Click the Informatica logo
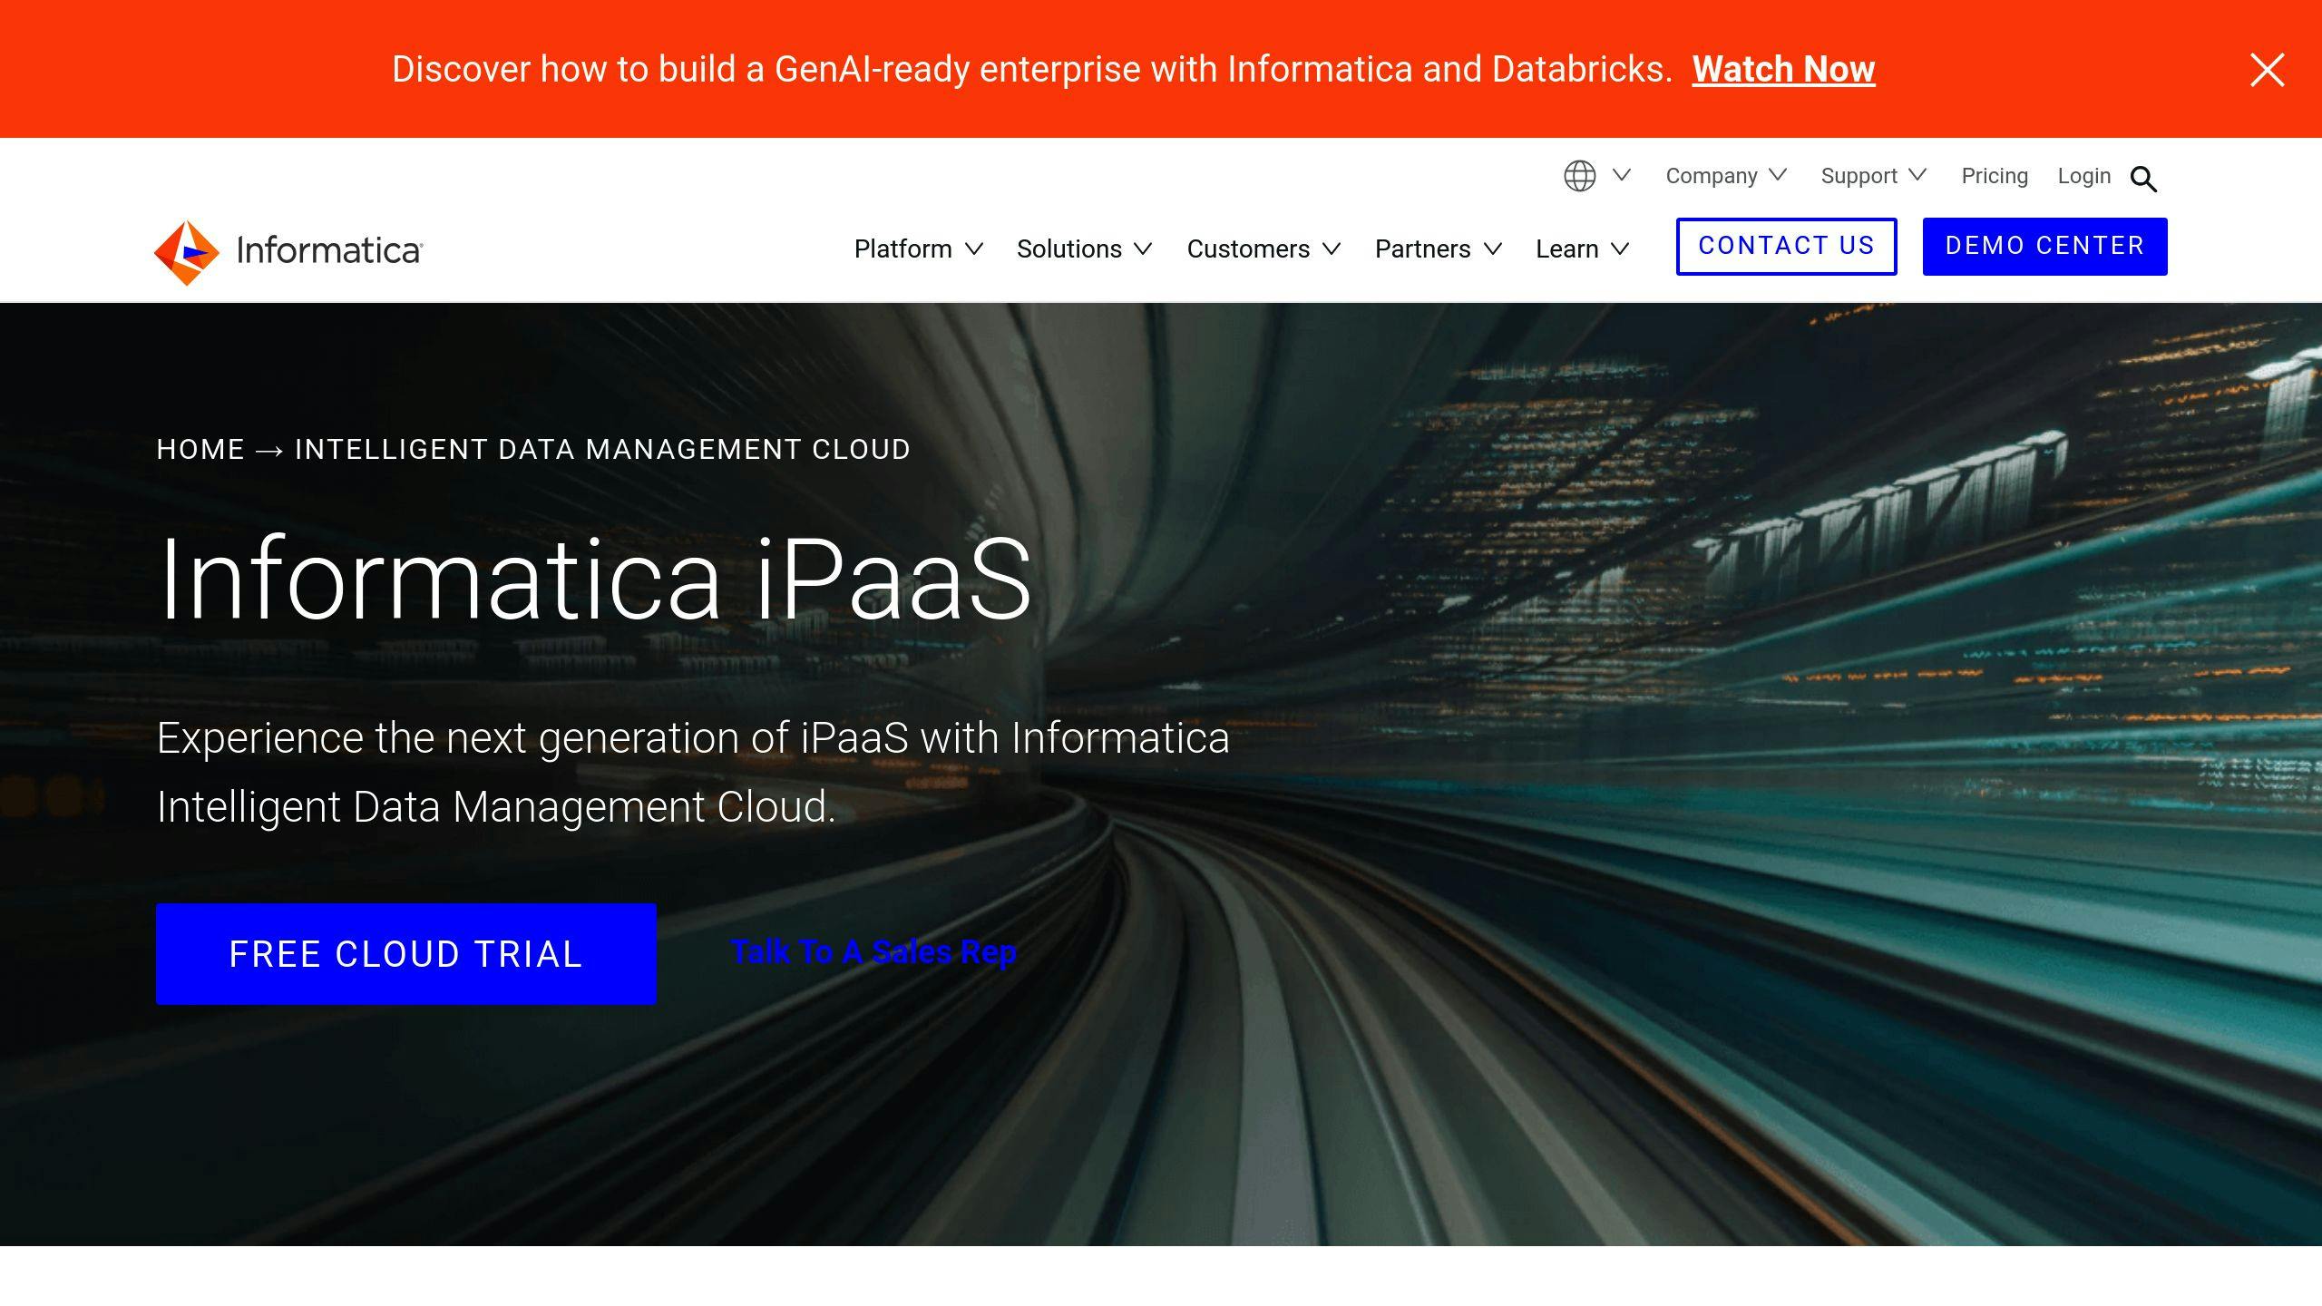Viewport: 2322px width, 1306px height. click(288, 252)
